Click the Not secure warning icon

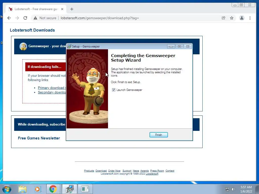coord(35,18)
